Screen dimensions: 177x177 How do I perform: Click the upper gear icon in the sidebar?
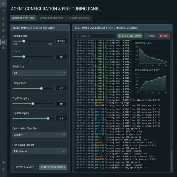tap(3, 48)
